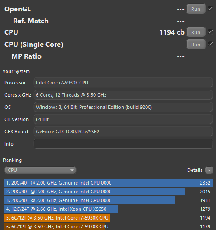The width and height of the screenshot is (216, 230).
Task: Toggle the CPU Single Core checkbox
Action: pyautogui.click(x=210, y=44)
